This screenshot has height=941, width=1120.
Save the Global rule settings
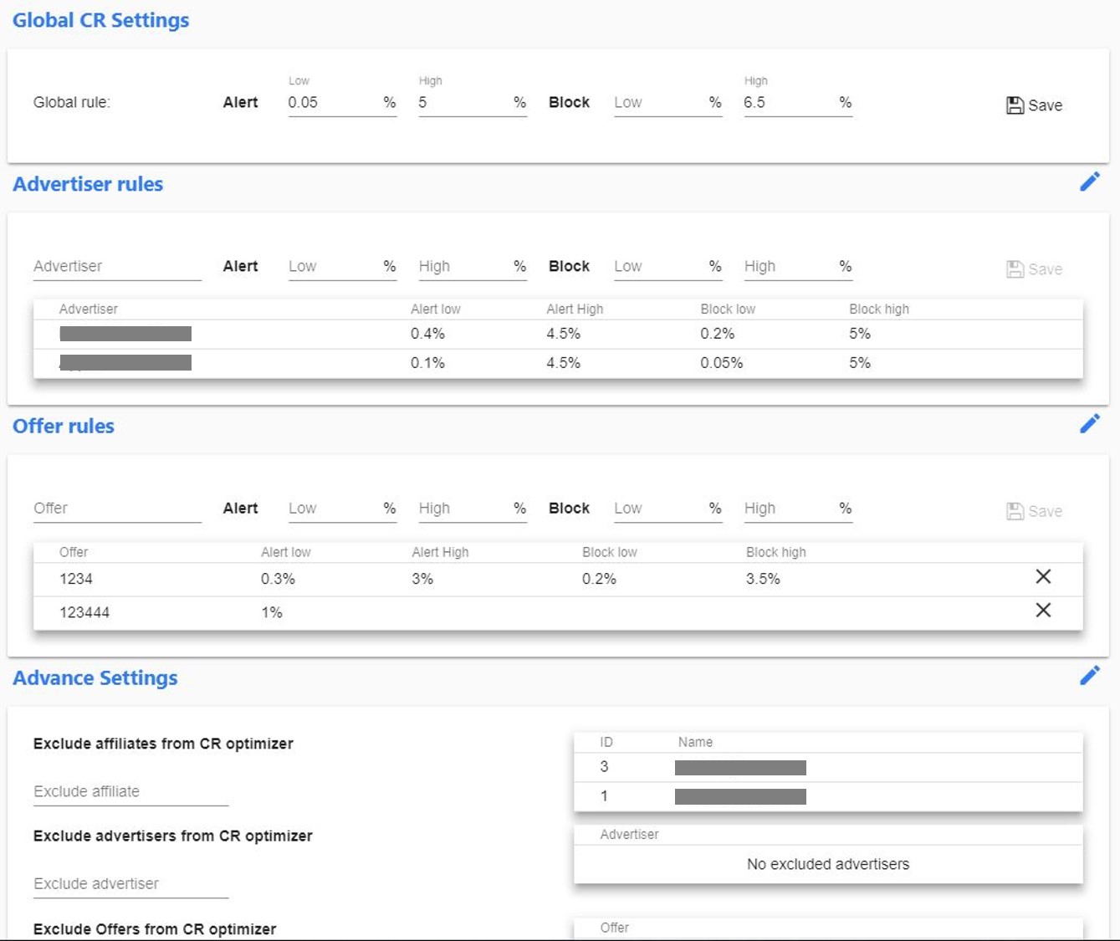click(1034, 105)
